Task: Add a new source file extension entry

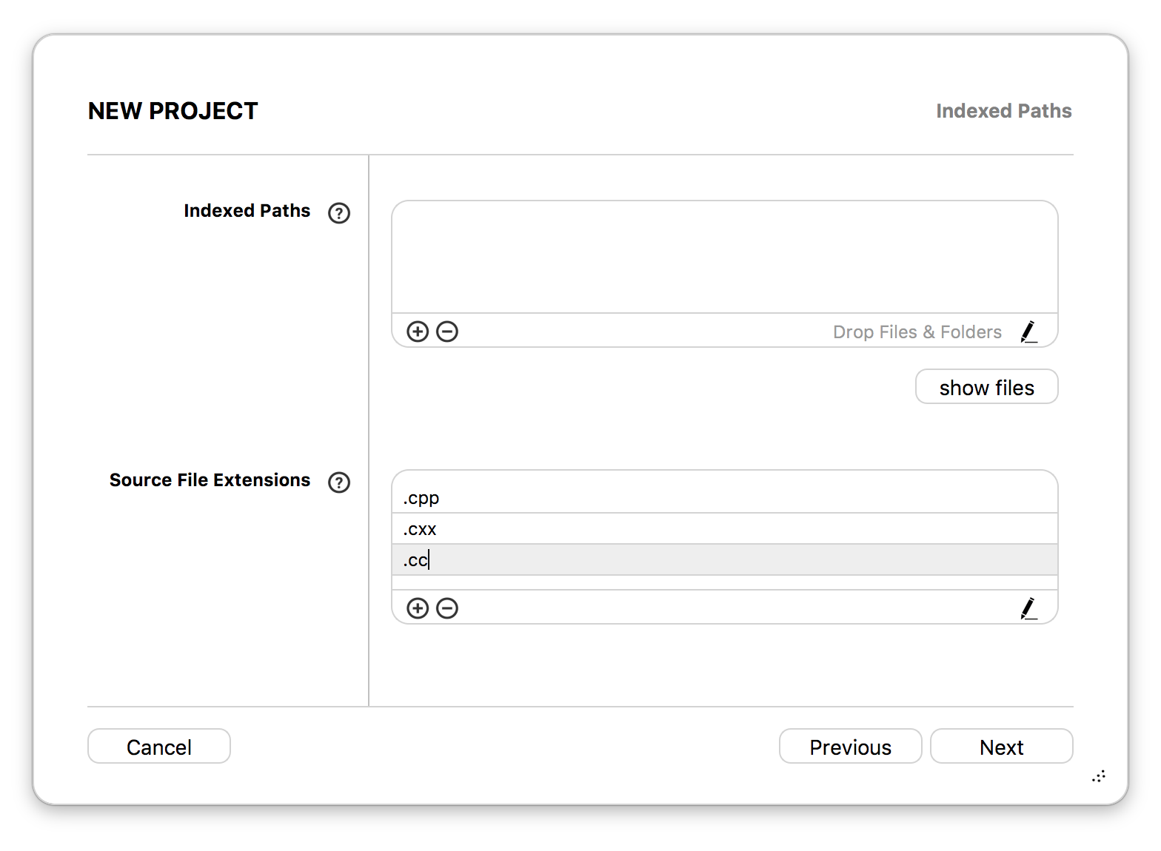Action: pos(418,608)
